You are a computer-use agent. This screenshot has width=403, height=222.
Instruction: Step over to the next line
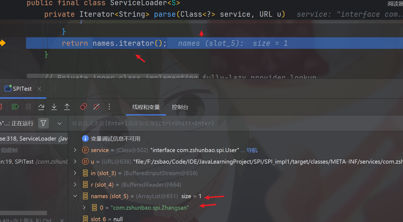(41, 107)
